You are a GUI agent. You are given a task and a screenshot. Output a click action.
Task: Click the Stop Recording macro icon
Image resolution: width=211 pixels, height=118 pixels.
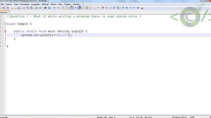tap(107, 8)
